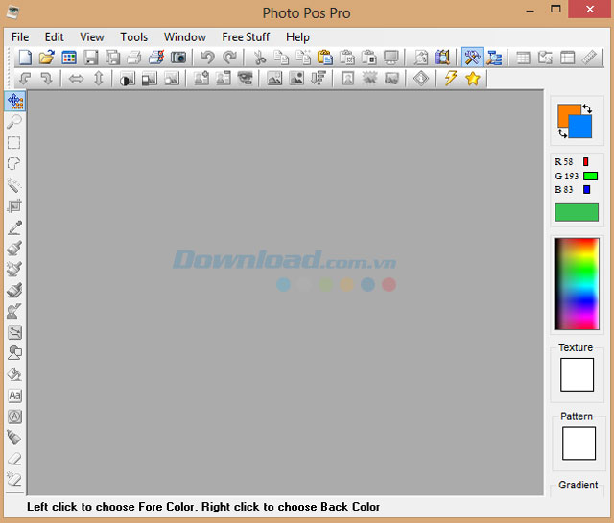Click the Undo arrow in the toolbar
This screenshot has width=614, height=523.
click(x=207, y=58)
